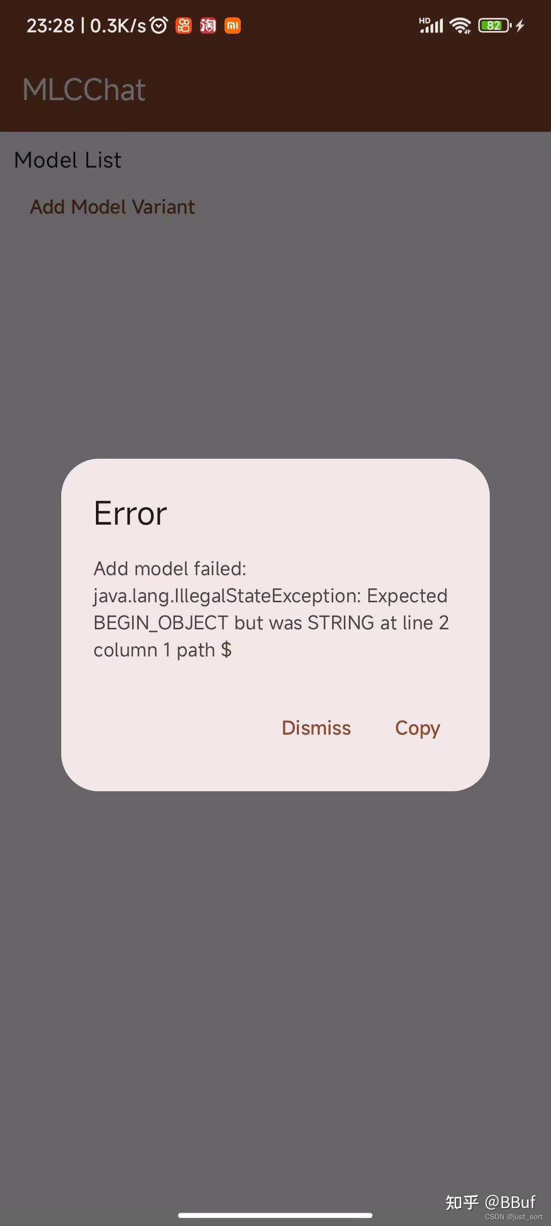Dismiss the error dialog

(x=316, y=728)
